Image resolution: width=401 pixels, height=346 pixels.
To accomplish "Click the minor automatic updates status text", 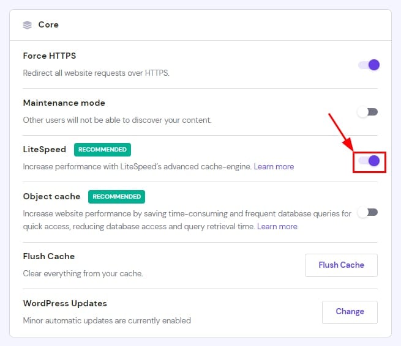I will [107, 320].
